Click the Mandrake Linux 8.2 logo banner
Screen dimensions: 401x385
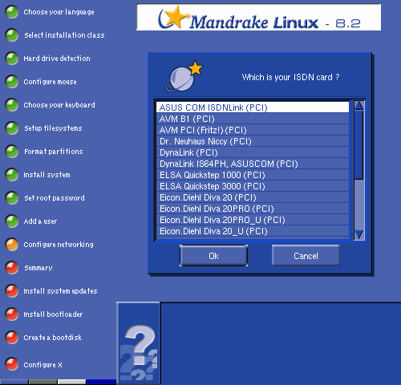(x=259, y=17)
